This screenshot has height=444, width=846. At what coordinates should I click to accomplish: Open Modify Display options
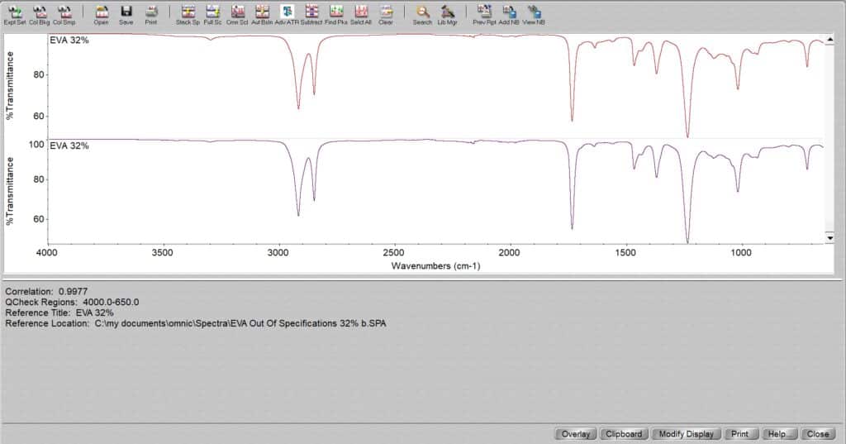coord(686,433)
